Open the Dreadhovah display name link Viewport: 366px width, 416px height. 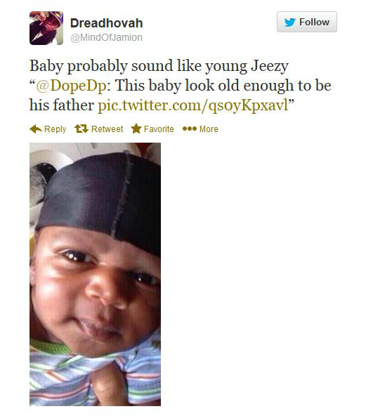tap(107, 23)
